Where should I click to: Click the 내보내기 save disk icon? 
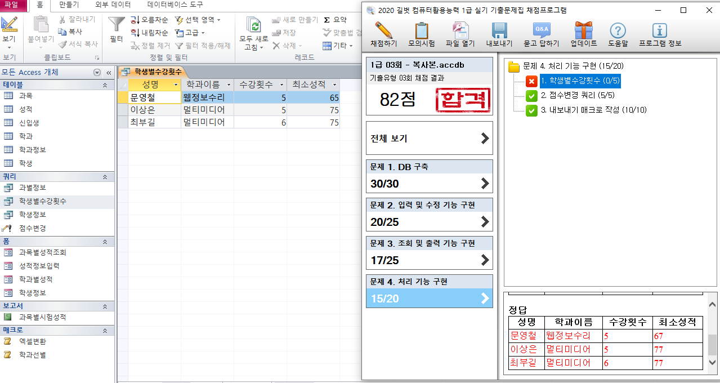pos(499,30)
